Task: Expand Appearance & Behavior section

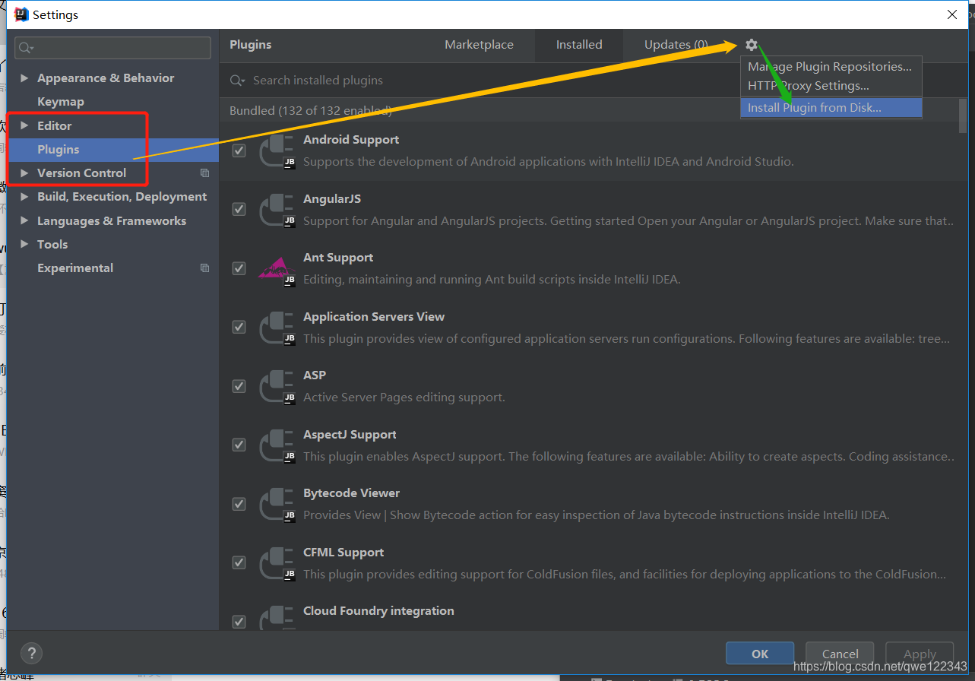Action: coord(24,78)
